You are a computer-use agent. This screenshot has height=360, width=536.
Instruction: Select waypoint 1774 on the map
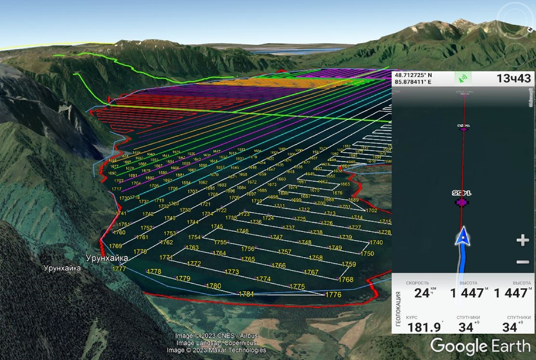click(263, 279)
